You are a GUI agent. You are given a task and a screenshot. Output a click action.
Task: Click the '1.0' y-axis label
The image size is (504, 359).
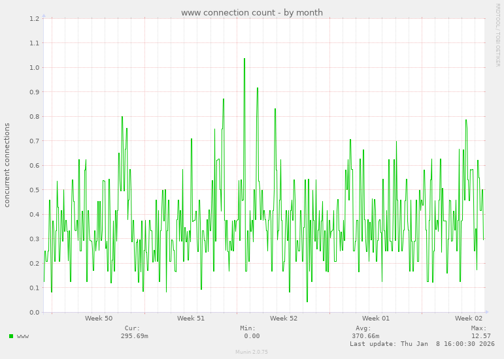click(x=35, y=68)
